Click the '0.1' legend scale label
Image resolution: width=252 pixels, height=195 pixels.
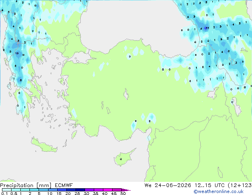pyautogui.click(x=4, y=193)
